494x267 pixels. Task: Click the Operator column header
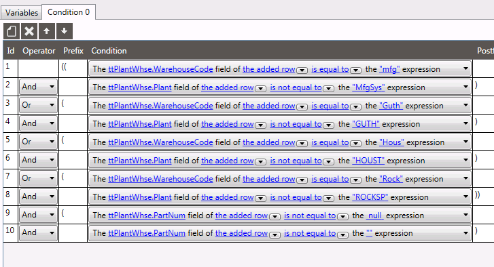[39, 51]
